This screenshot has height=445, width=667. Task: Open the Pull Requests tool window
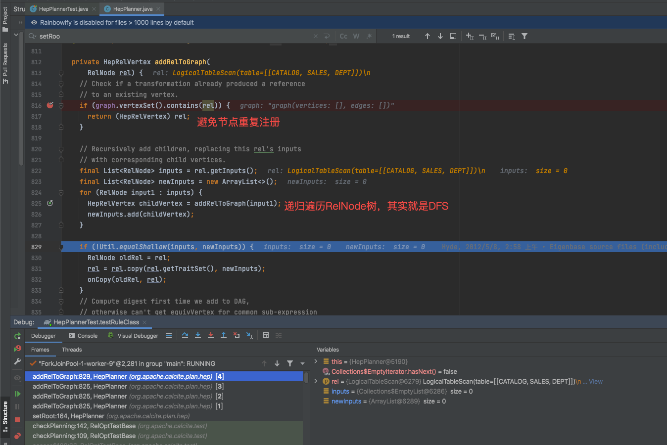pos(5,63)
